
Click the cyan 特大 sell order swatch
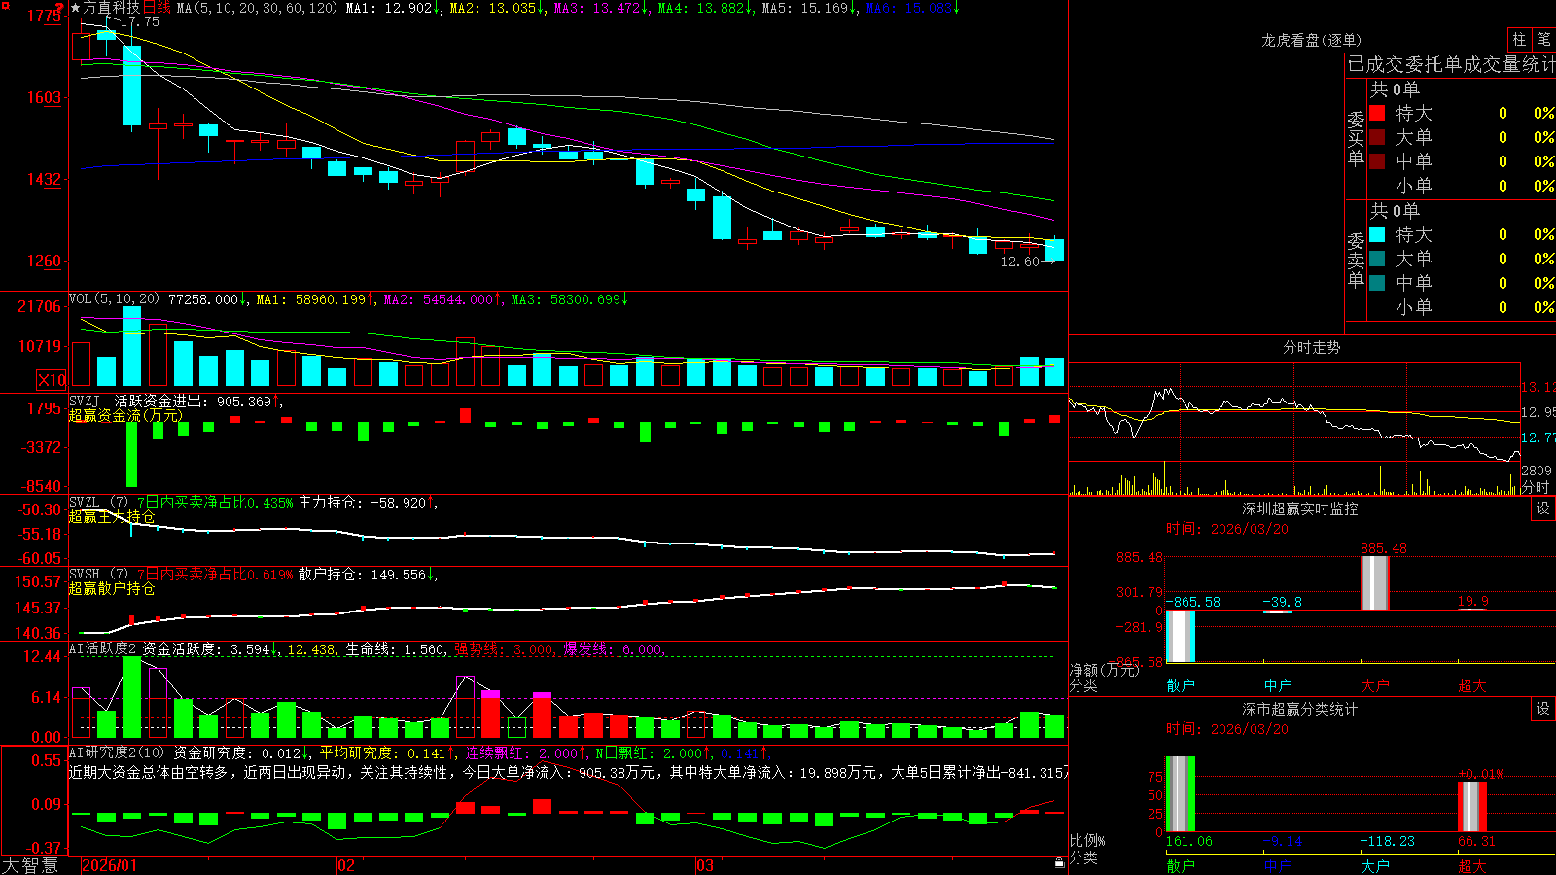click(x=1377, y=234)
